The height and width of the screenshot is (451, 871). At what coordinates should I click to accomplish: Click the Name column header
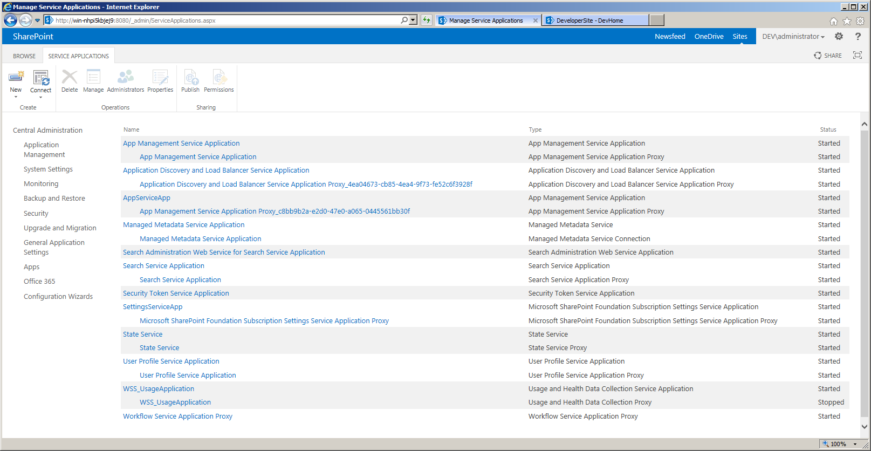tap(131, 129)
